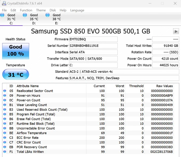Click the Interface field Serial ATA
This screenshot has width=181, height=157.
[93, 52]
